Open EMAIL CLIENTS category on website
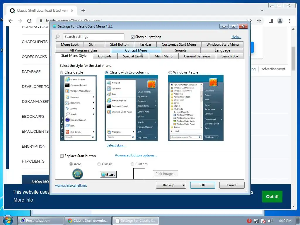This screenshot has height=225, width=300. (35, 132)
